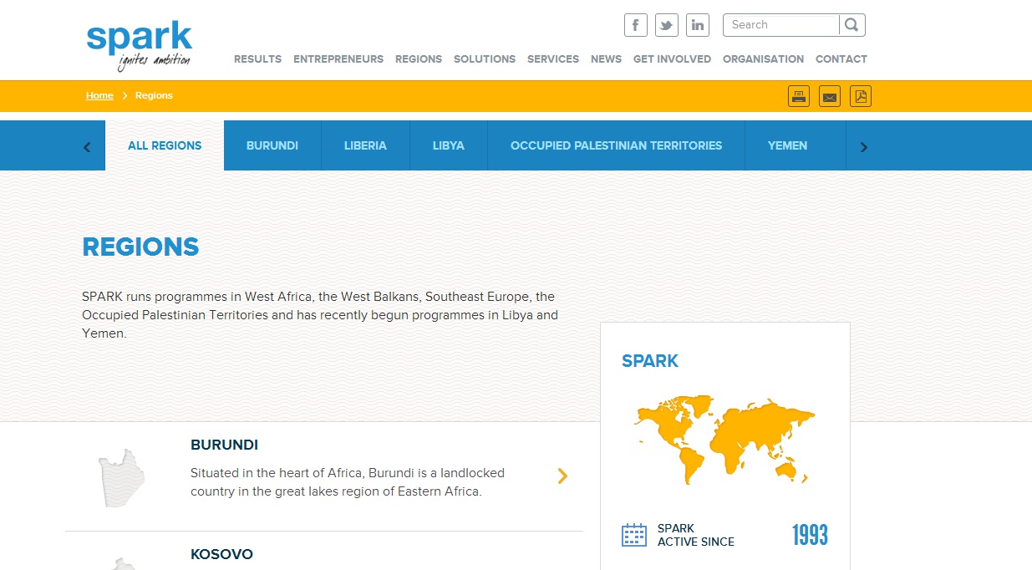Viewport: 1032px width, 570px height.
Task: Click the SPARK sidebar card heading
Action: coord(650,361)
